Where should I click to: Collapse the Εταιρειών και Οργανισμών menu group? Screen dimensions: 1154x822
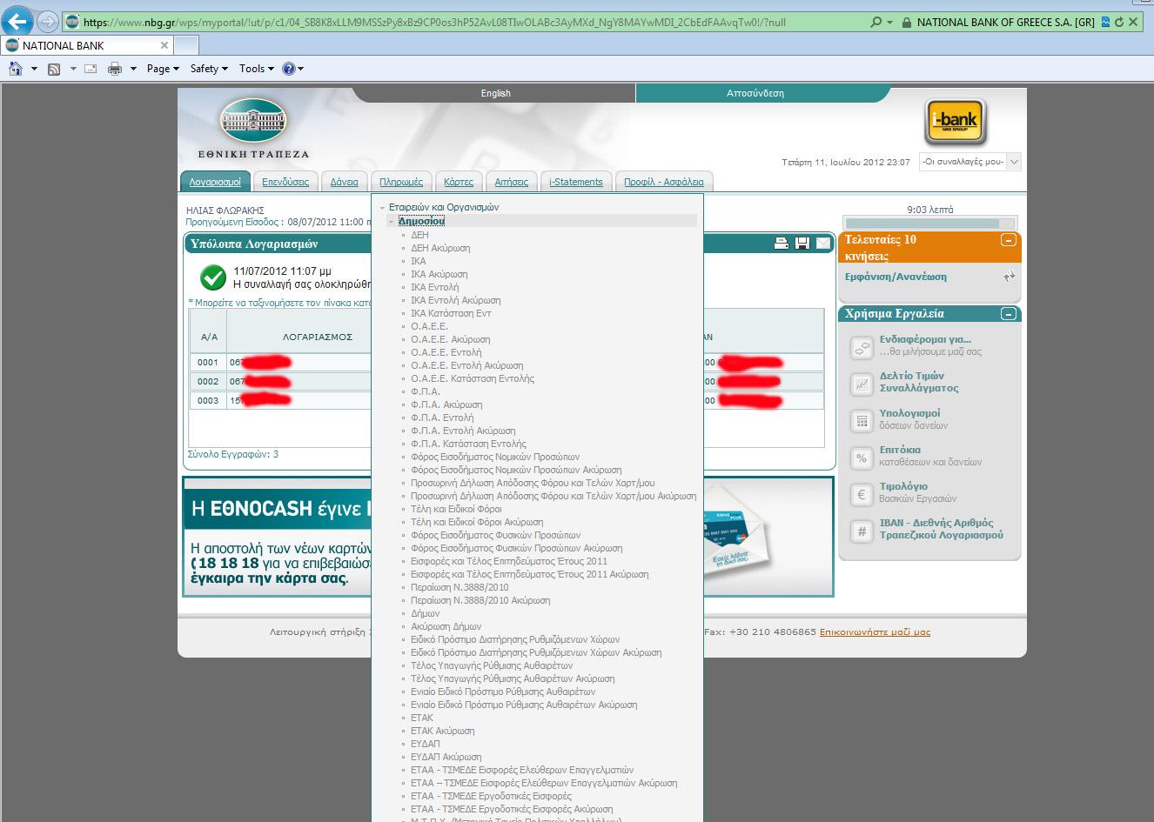pyautogui.click(x=382, y=208)
